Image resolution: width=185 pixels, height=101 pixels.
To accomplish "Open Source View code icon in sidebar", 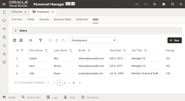I will coord(4,62).
